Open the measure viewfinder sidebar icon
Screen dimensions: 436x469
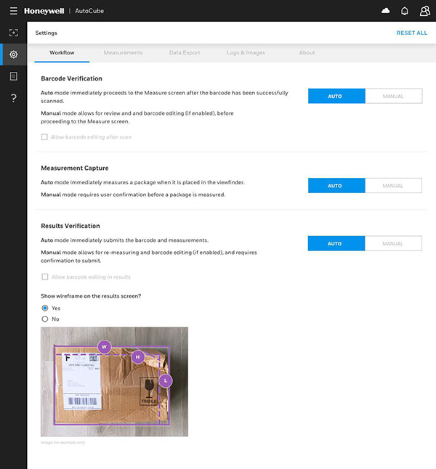click(x=14, y=33)
